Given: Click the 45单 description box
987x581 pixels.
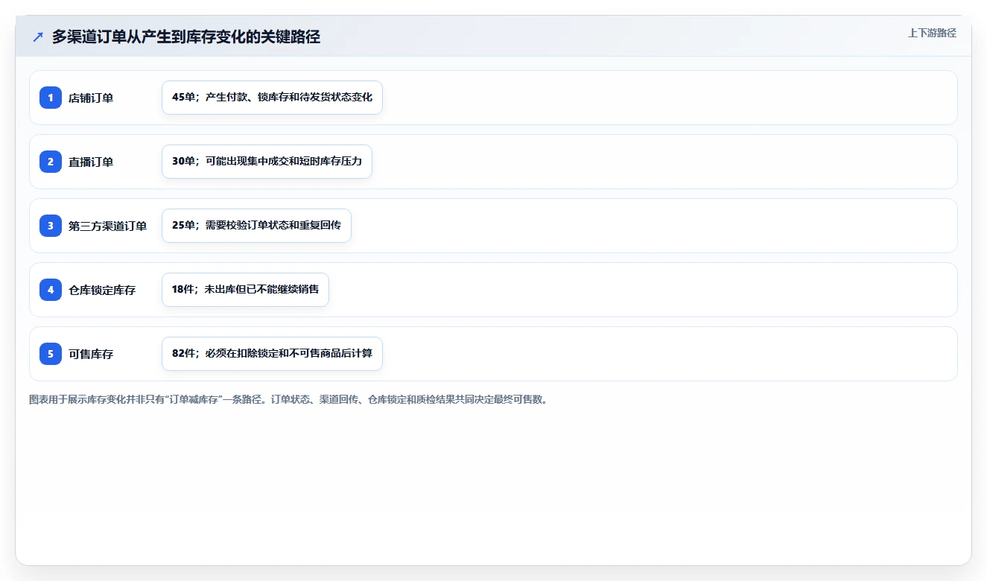Looking at the screenshot, I should (272, 98).
